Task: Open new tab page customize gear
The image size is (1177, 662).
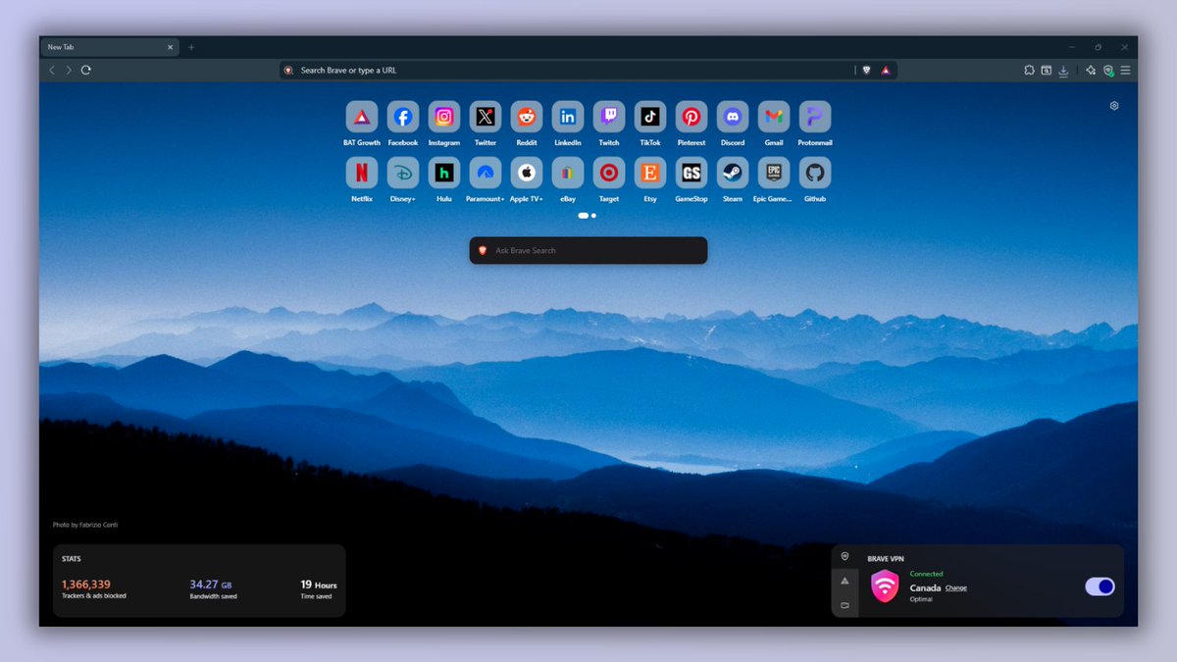Action: point(1114,106)
